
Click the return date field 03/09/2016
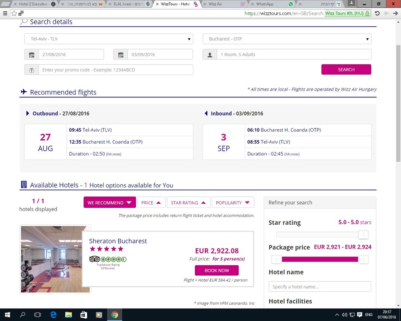[x=160, y=55]
